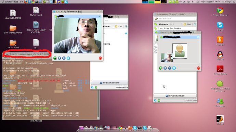236x132 pixels.
Task: Click the 0.00 credit in middle Skype window
Action: point(118,26)
